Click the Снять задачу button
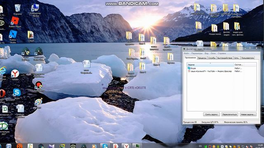Image resolution: width=264 pixels, height=148 pixels. pos(212,114)
